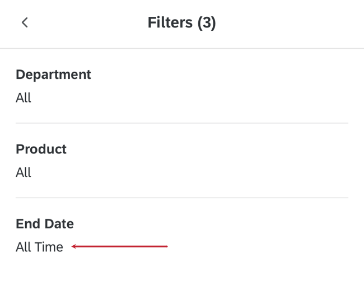364x290 pixels.
Task: Tap the End Date heading label
Action: [45, 223]
